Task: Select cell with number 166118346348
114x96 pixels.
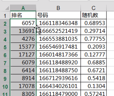Action: (x=58, y=23)
